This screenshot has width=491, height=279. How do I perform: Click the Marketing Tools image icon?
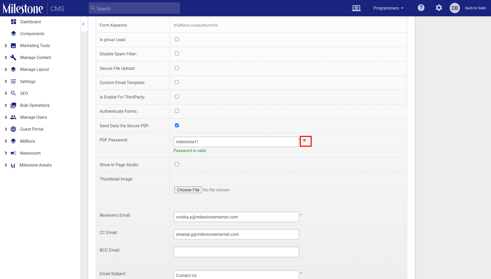tap(13, 46)
